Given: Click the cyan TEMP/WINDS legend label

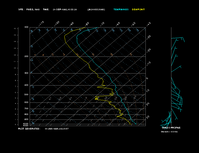Looking at the screenshot, I should click(121, 9).
